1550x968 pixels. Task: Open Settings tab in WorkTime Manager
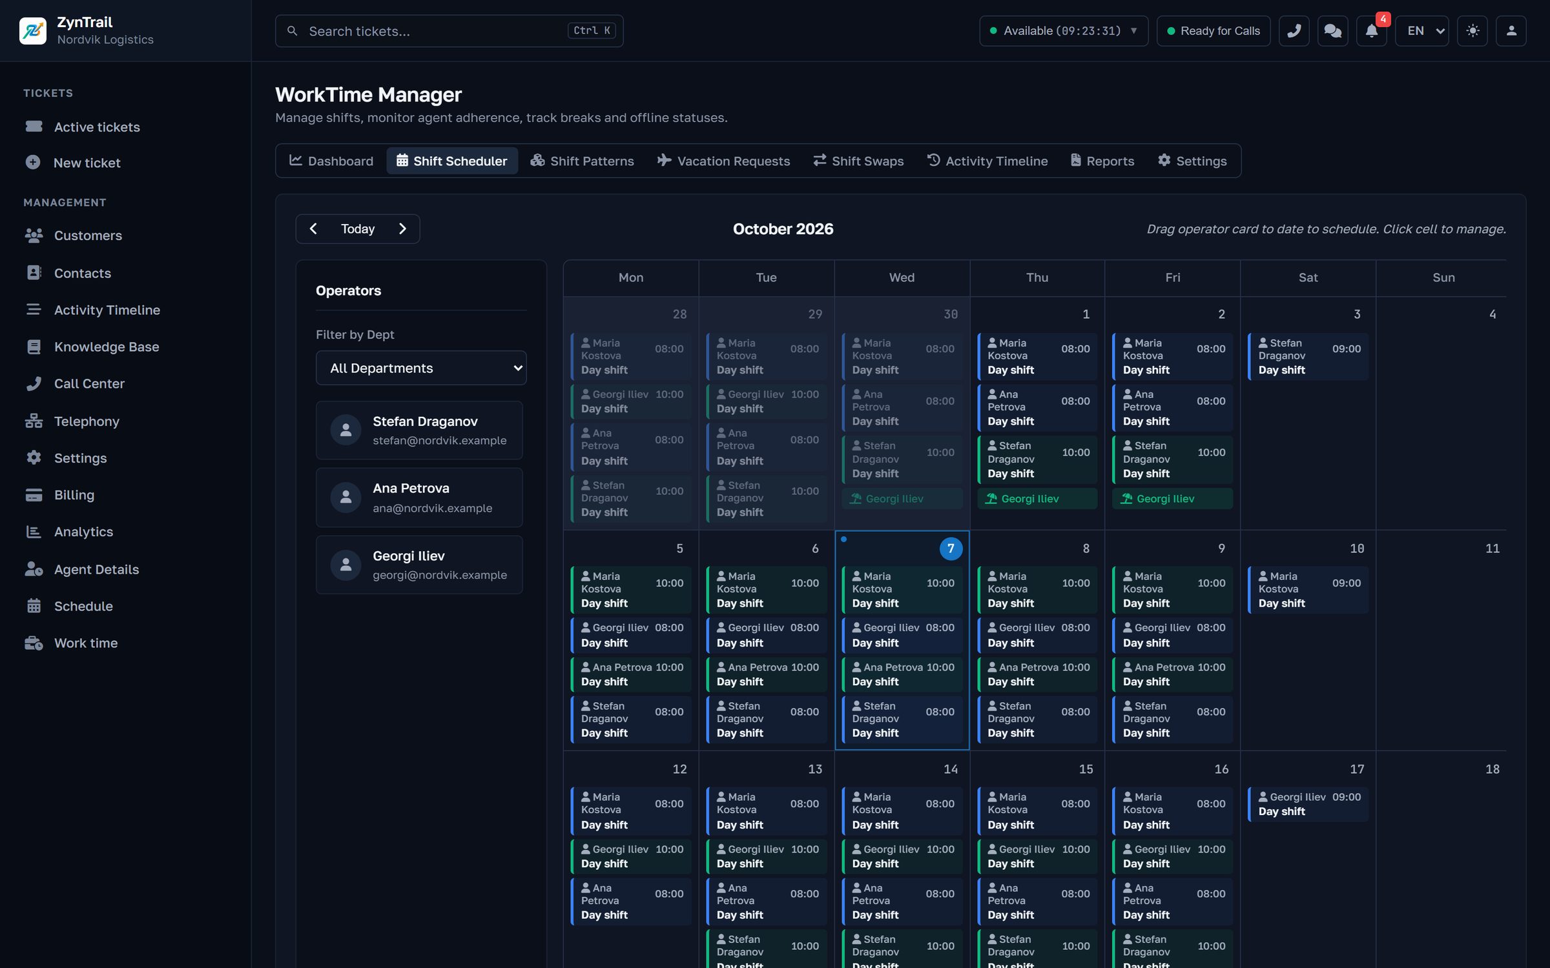(x=1192, y=161)
